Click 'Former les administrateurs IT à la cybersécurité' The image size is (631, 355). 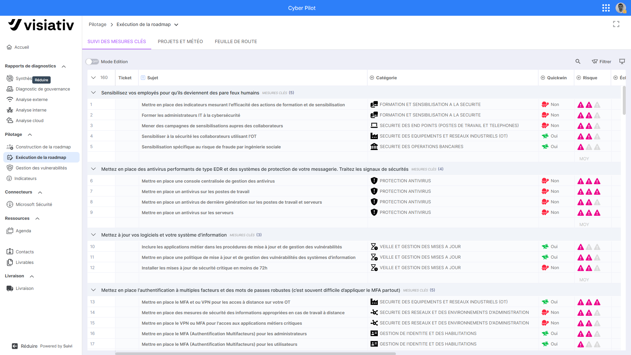pos(191,115)
